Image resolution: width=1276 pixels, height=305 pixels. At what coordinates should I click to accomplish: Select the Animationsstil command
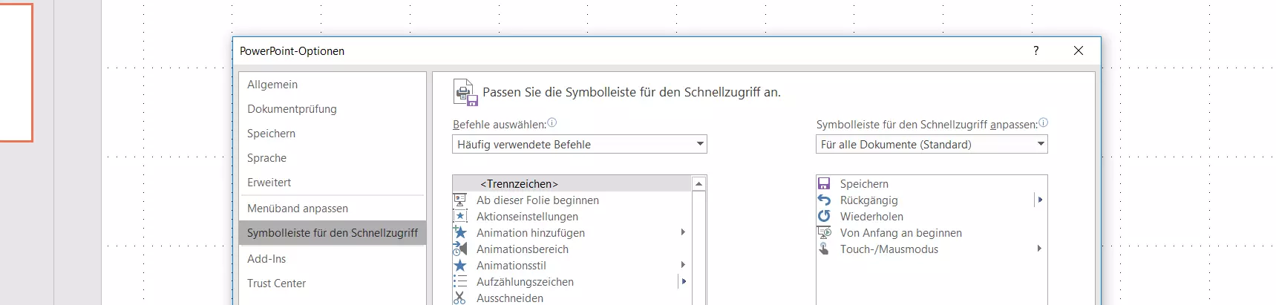pos(572,266)
